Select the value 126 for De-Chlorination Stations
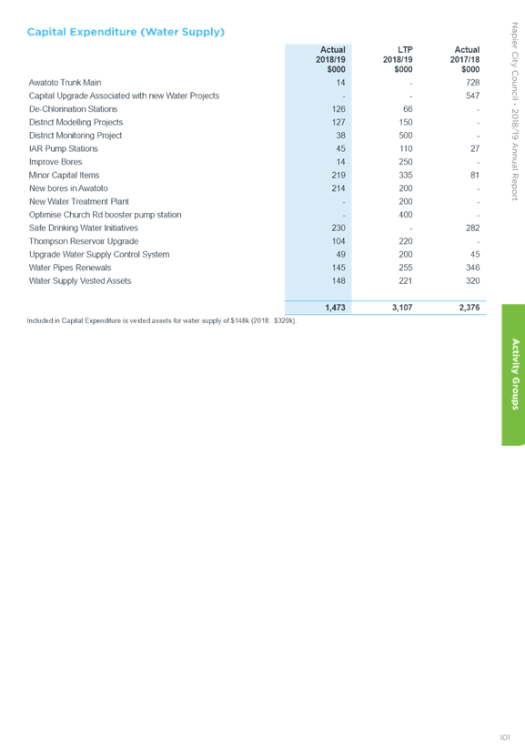 click(x=338, y=109)
